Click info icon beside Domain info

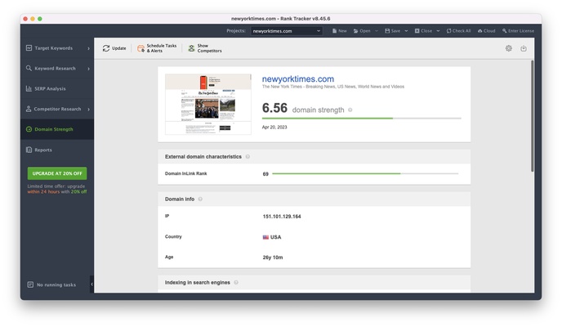tap(200, 199)
